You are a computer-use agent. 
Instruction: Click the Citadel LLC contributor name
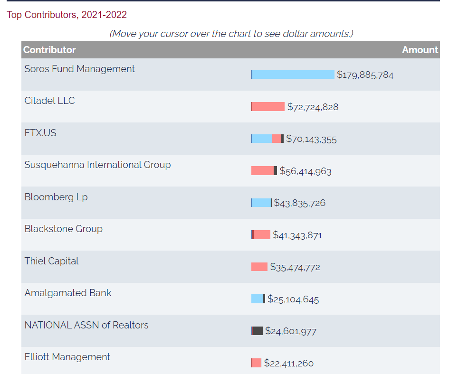pos(49,101)
